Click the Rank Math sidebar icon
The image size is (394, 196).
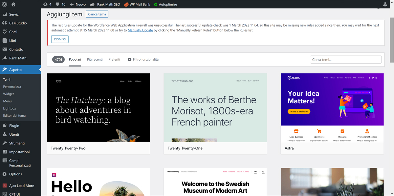[5, 58]
